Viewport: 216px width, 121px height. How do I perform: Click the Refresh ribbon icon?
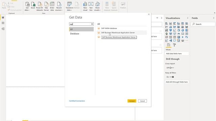pyautogui.click(x=77, y=5)
